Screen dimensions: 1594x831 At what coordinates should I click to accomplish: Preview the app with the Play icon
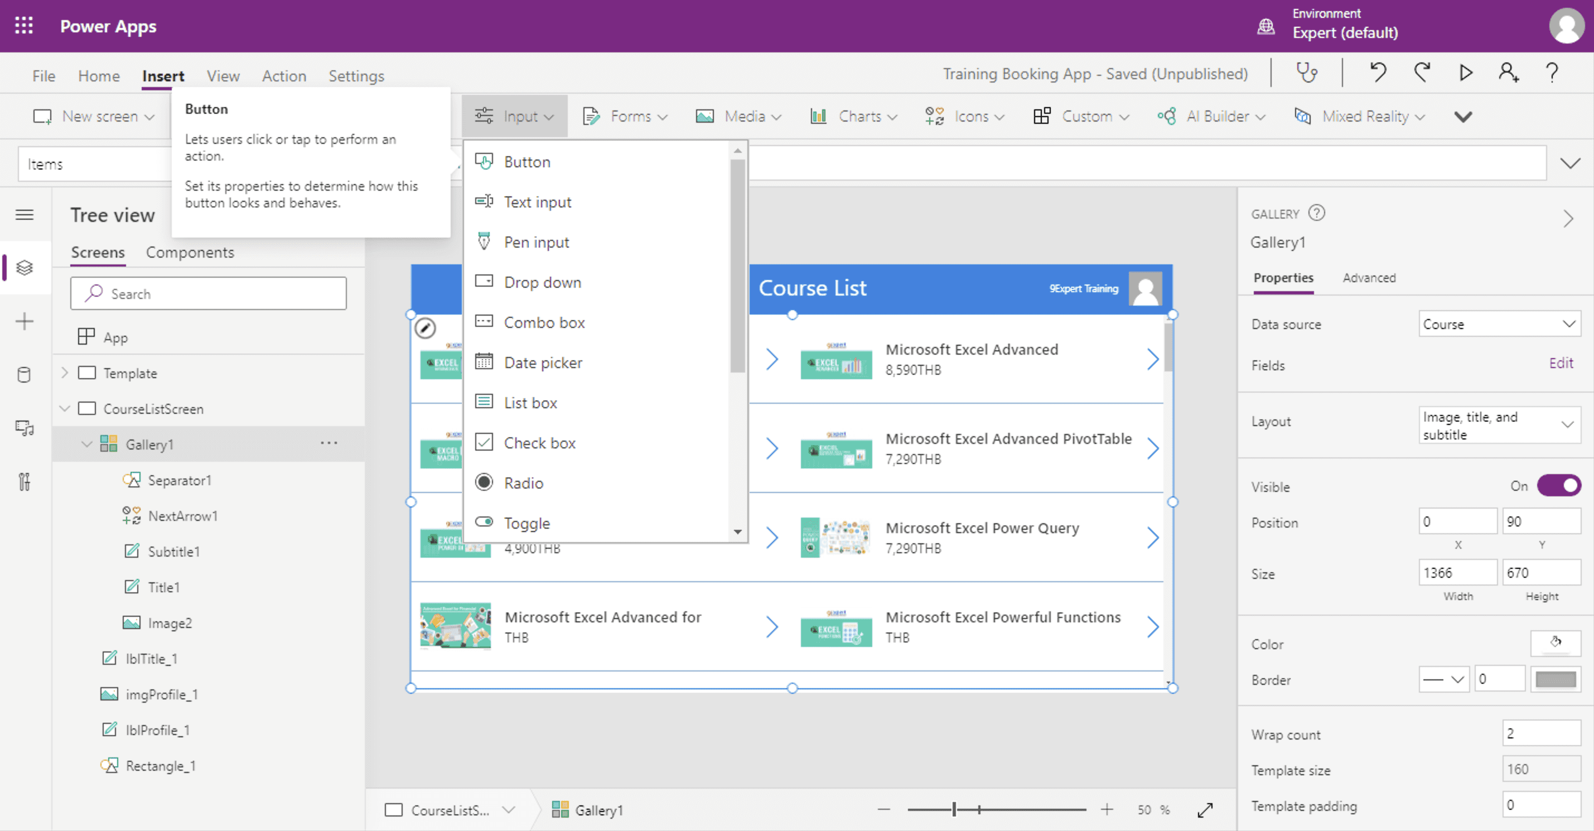(1465, 73)
